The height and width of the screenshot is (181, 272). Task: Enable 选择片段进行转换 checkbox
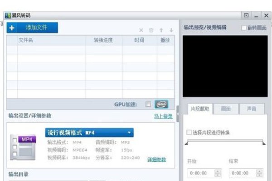pos(189,133)
